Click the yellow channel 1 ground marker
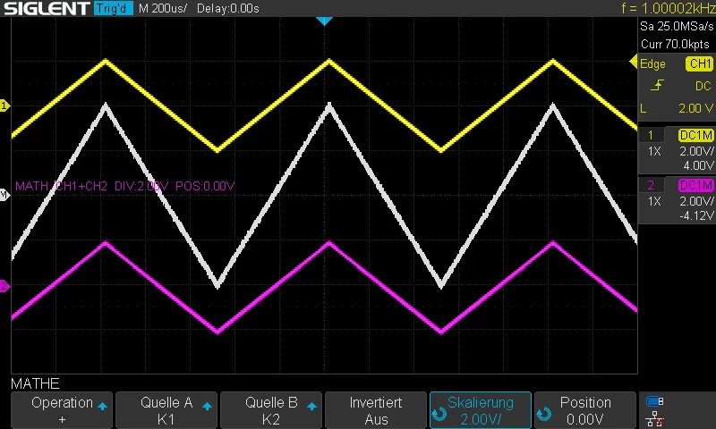716x429 pixels. tap(4, 105)
